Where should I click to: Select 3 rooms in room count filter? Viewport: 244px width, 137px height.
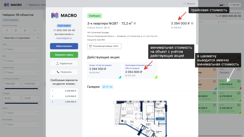tap(25, 30)
